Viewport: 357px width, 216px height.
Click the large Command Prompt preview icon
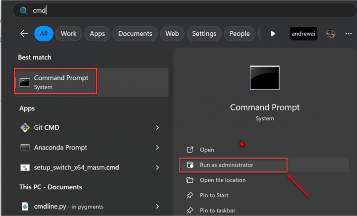point(264,78)
